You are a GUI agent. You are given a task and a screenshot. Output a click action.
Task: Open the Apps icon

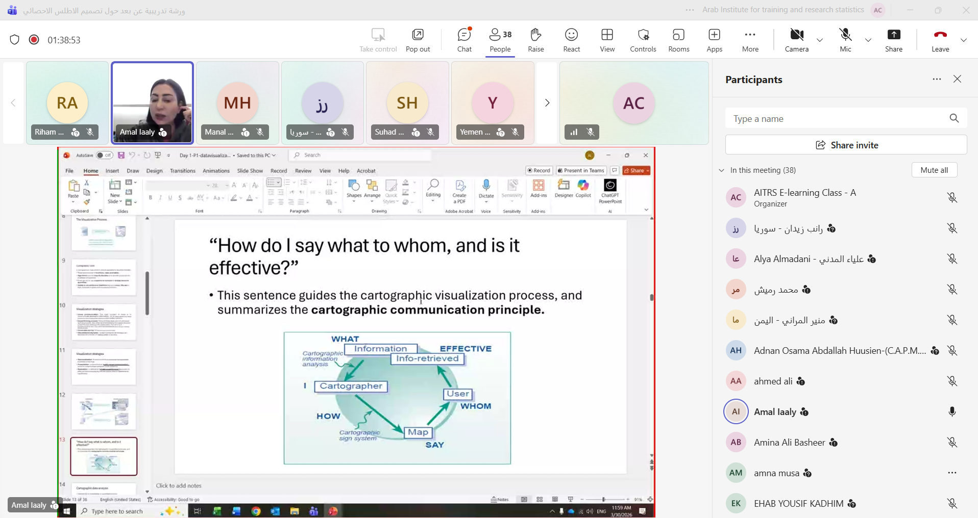pos(714,40)
